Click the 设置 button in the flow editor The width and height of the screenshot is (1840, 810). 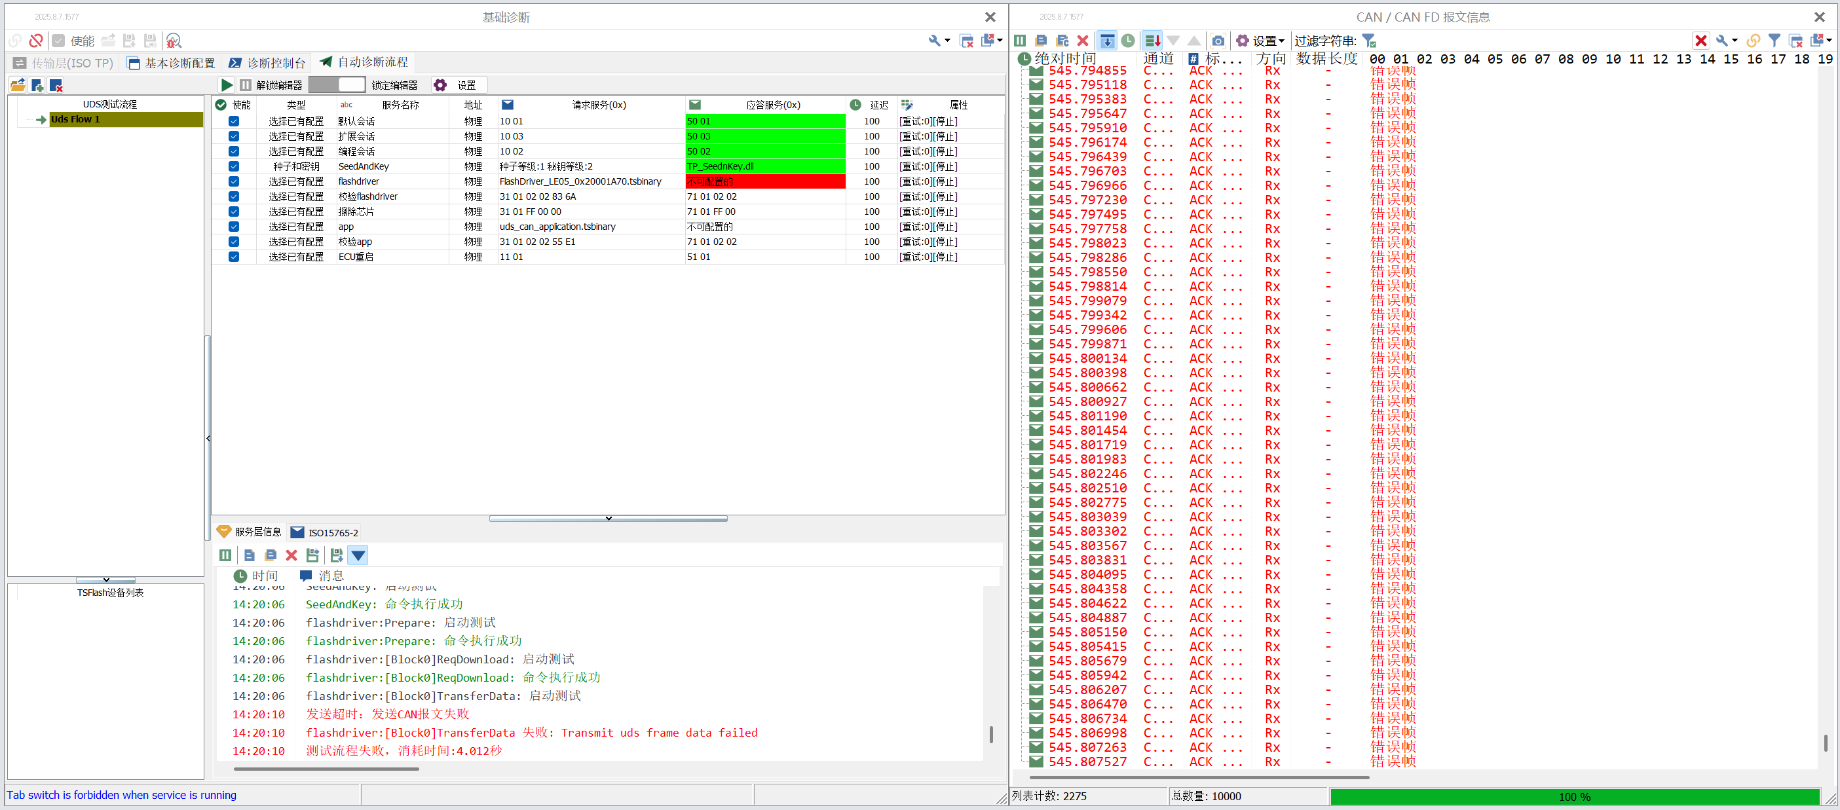(x=460, y=84)
